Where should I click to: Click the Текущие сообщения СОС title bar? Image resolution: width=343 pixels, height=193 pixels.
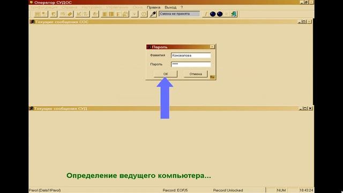pyautogui.click(x=170, y=22)
